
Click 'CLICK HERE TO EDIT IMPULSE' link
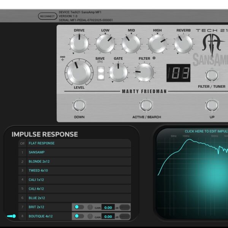click(x=206, y=131)
